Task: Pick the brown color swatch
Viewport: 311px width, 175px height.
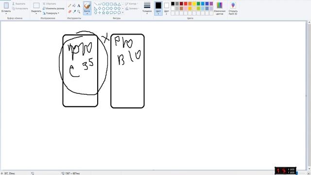Action: tap(181, 9)
